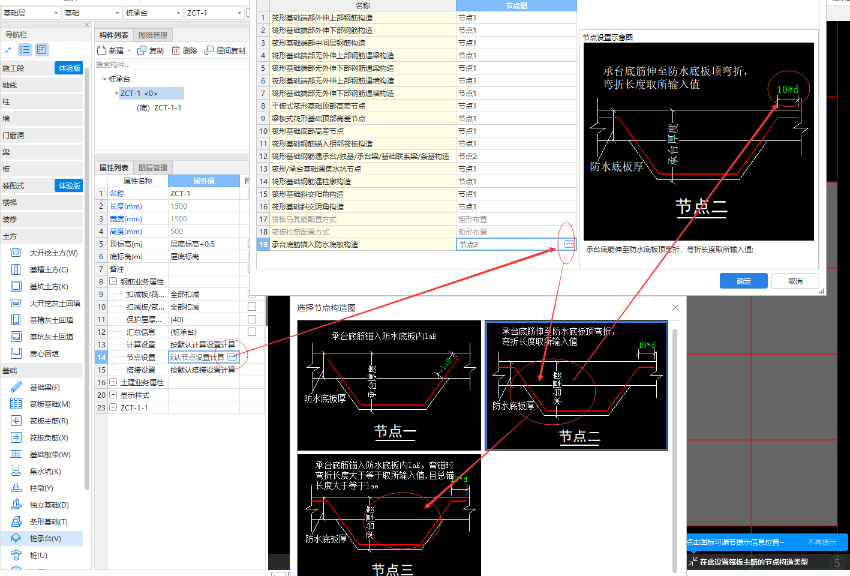850x576 pixels.
Task: Click the 层底标高+0.5 value cell
Action: [x=204, y=244]
